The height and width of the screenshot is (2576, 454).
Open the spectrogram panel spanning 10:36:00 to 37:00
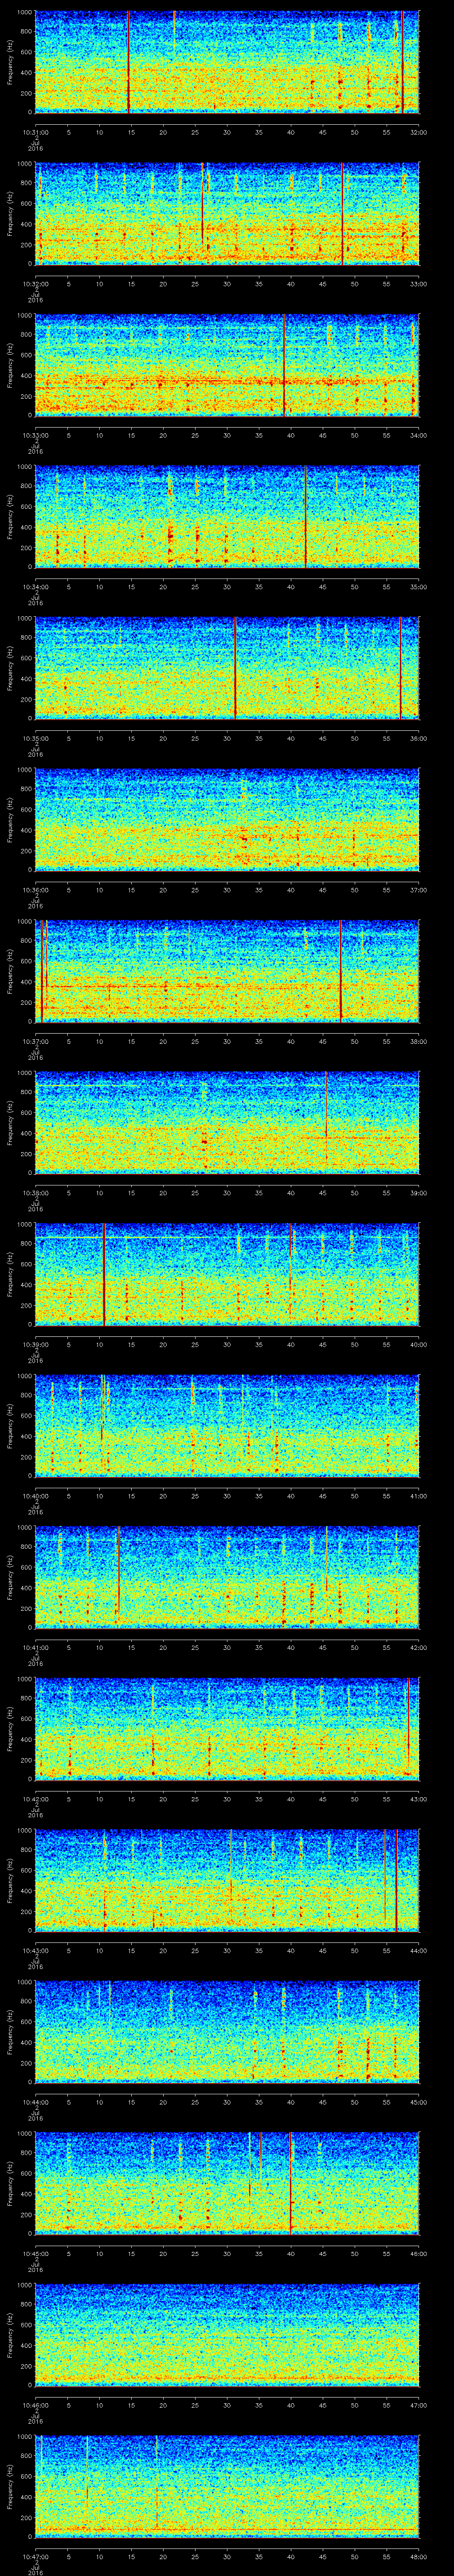[227, 819]
